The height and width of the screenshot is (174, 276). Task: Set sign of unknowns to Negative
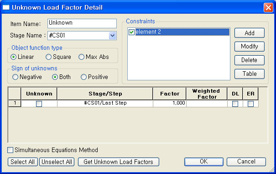[15, 77]
